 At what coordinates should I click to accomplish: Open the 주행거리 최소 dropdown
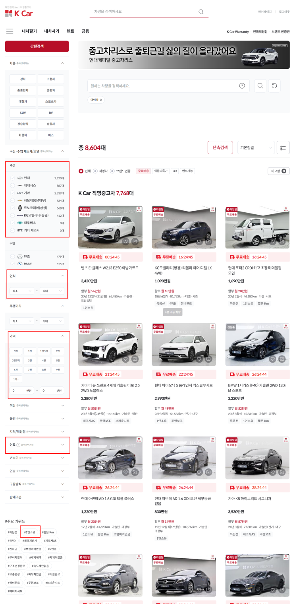22,321
